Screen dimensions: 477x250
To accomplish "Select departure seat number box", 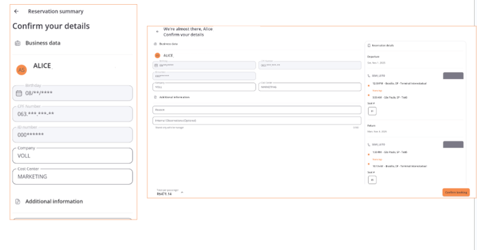I will [372, 111].
